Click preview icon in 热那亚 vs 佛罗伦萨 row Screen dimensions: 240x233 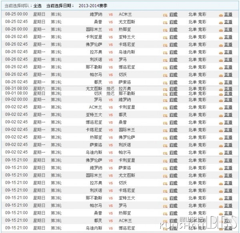(x=165, y=138)
